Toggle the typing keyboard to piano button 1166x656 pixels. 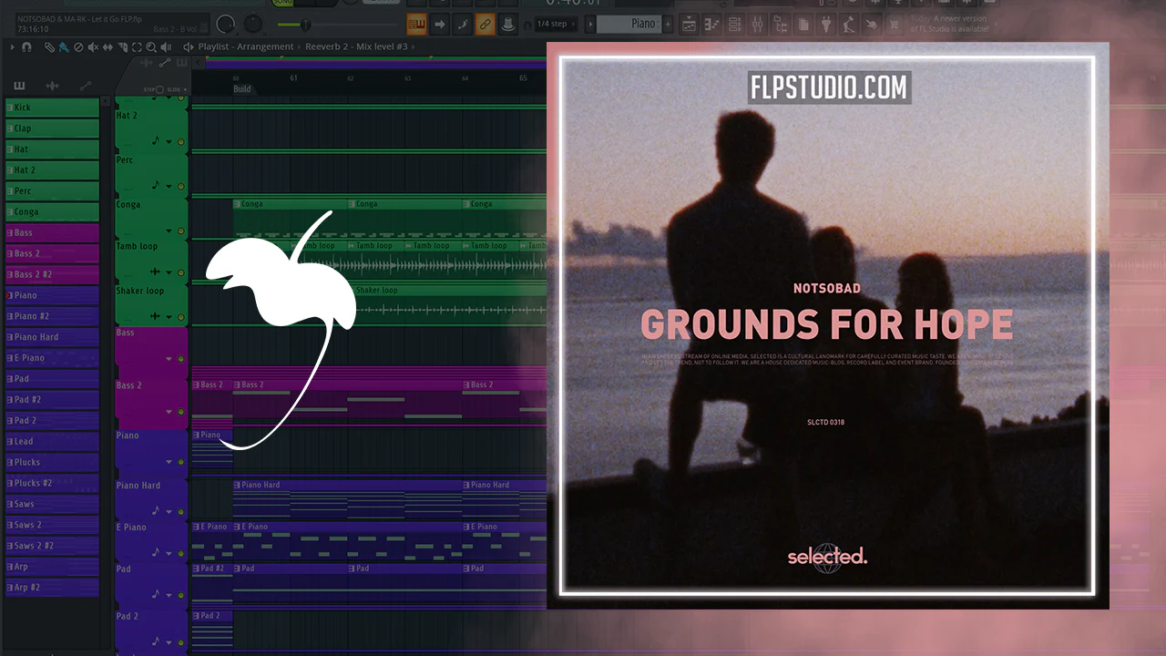coord(416,24)
